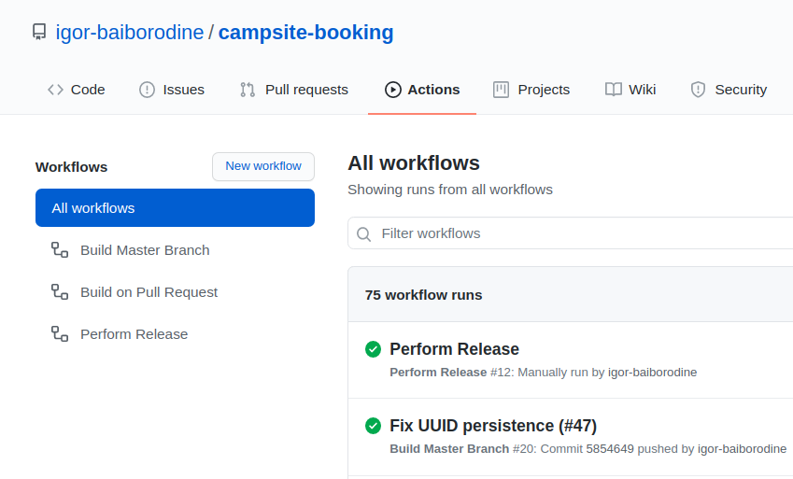
Task: Click workflow icon next to Build on Pull Request
Action: coord(60,292)
